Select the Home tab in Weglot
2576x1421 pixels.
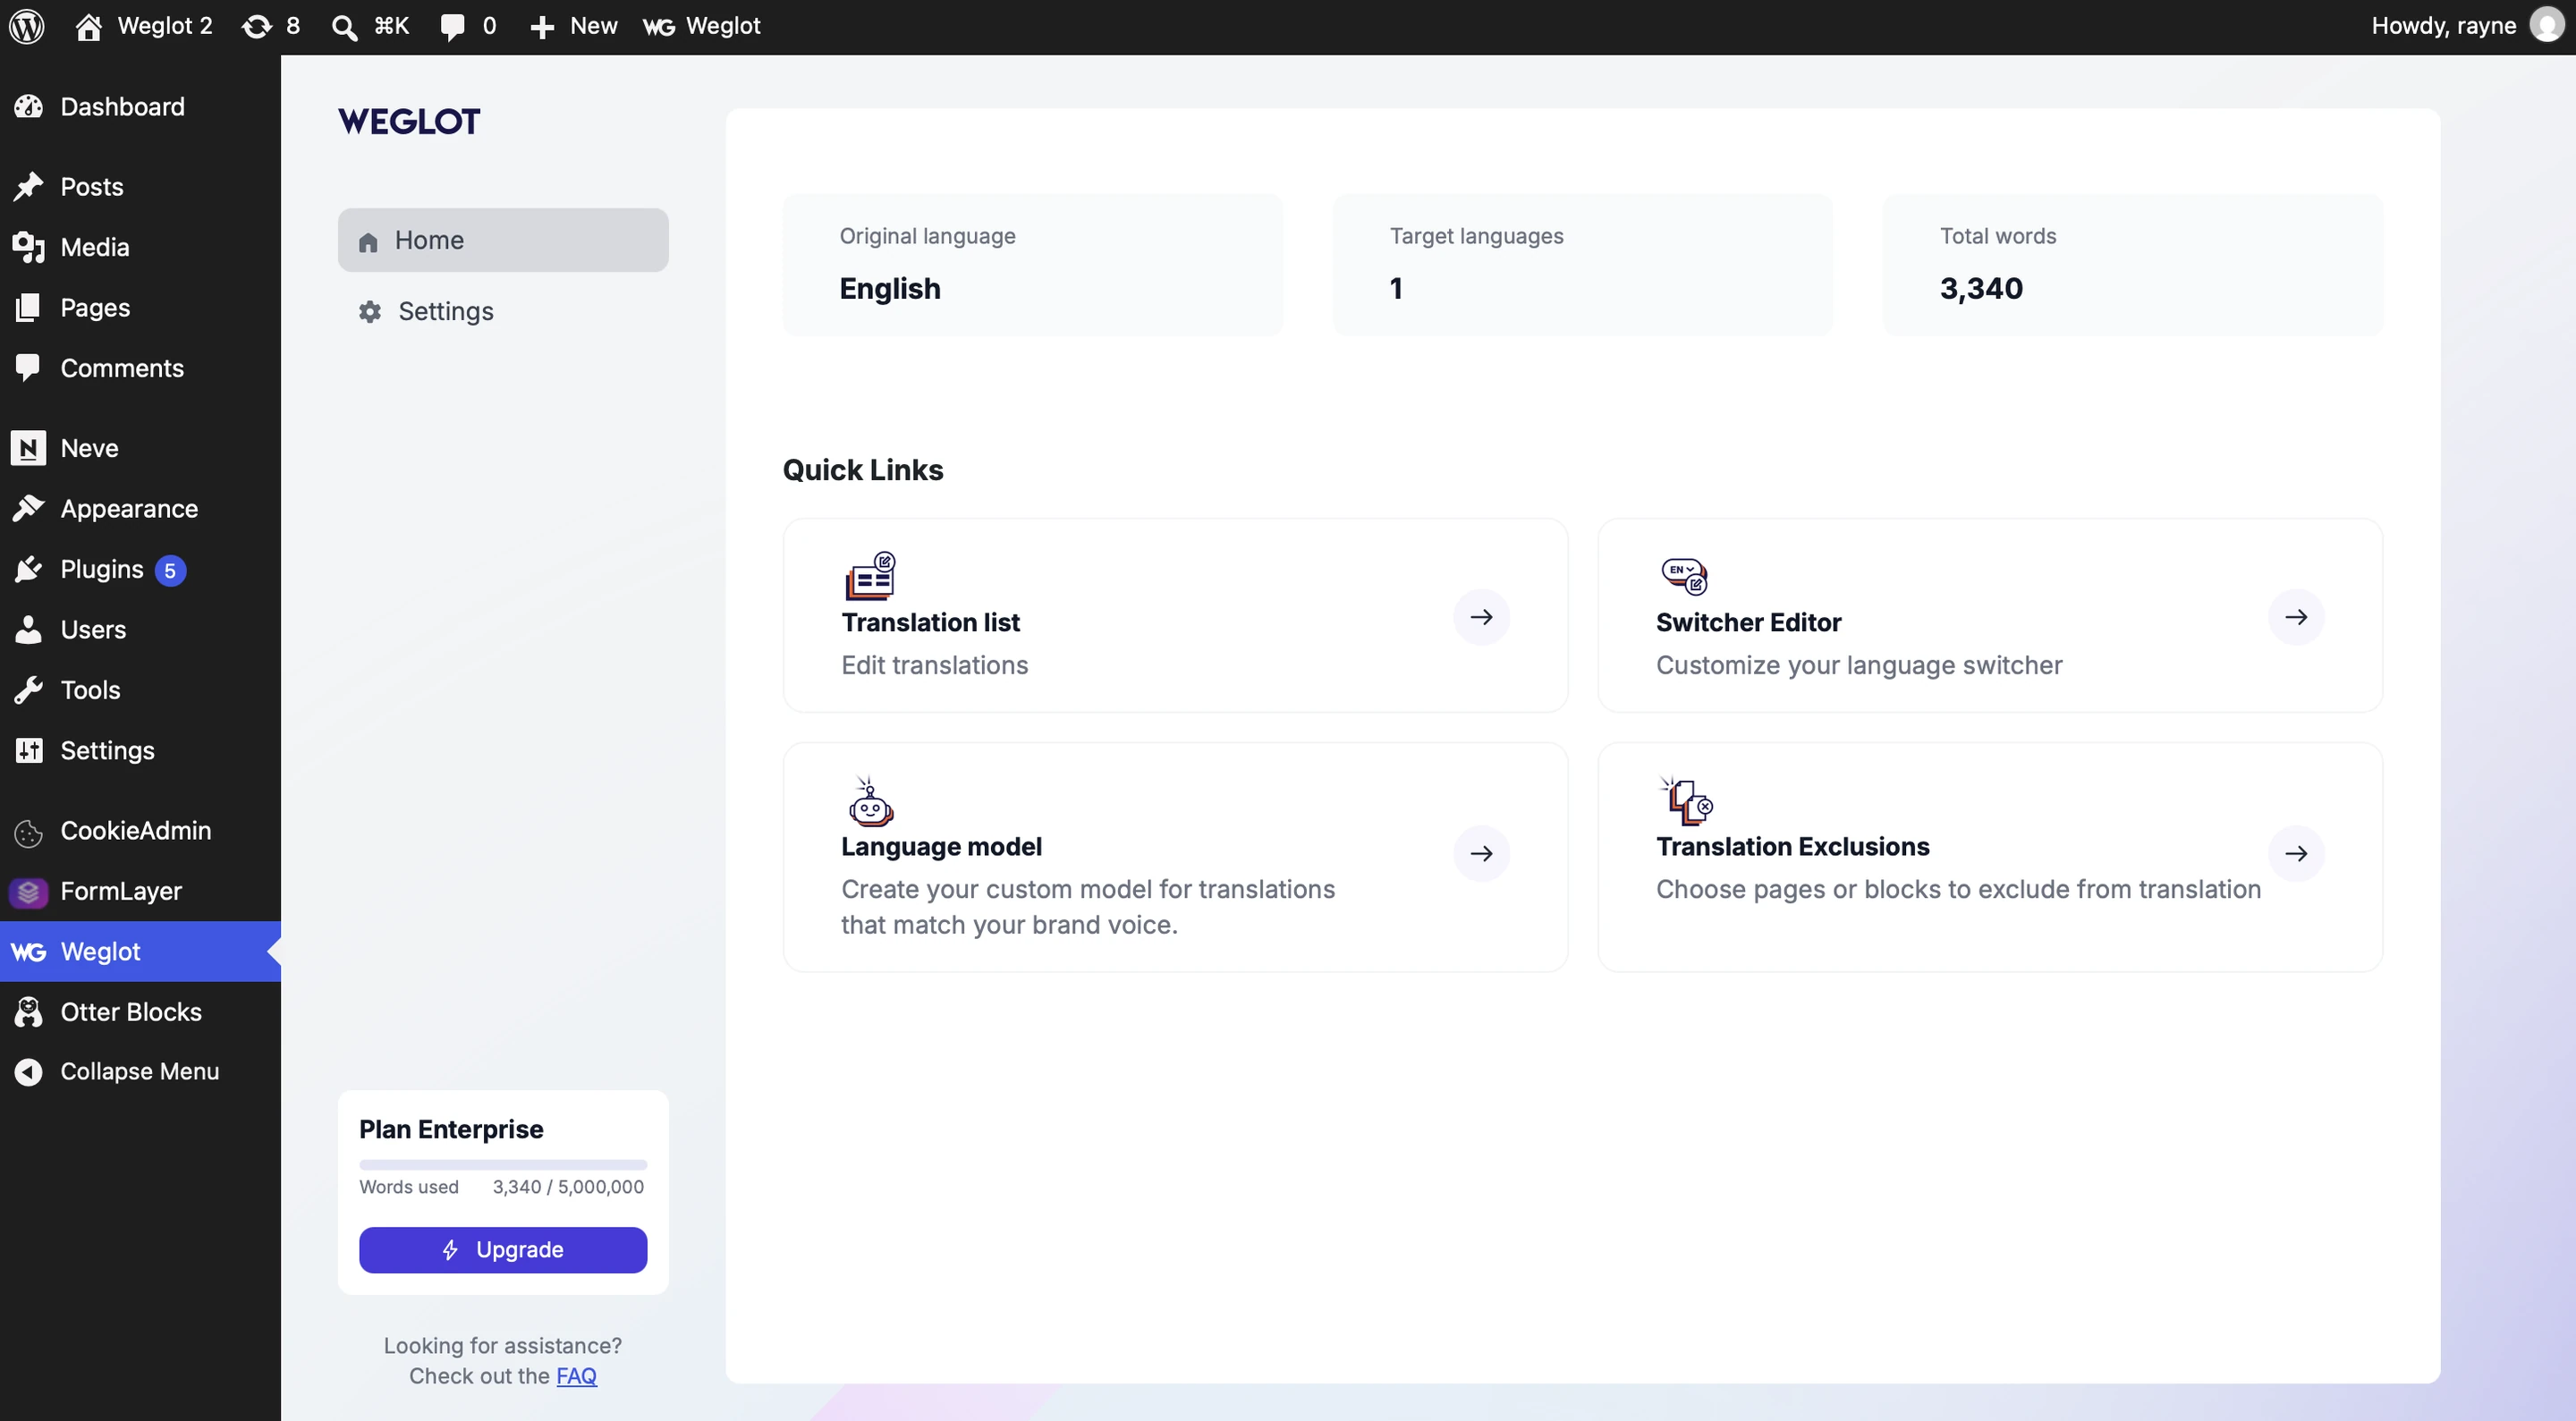503,240
